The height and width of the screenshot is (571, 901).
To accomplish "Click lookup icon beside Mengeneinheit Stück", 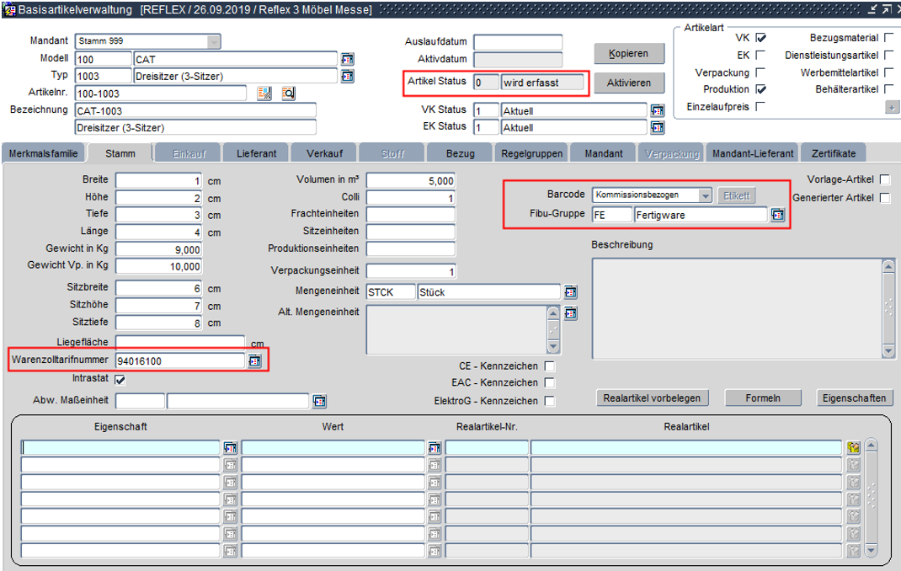I will point(570,292).
